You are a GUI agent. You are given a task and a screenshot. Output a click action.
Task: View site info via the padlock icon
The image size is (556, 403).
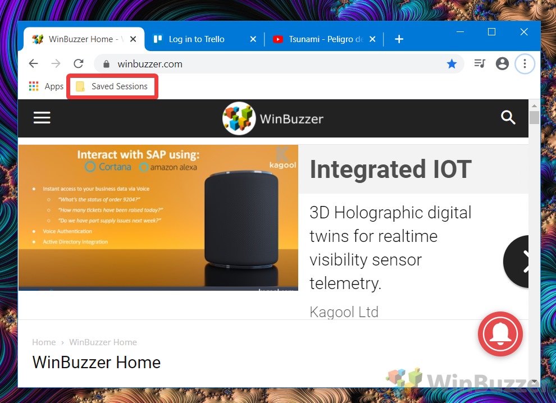click(x=106, y=64)
